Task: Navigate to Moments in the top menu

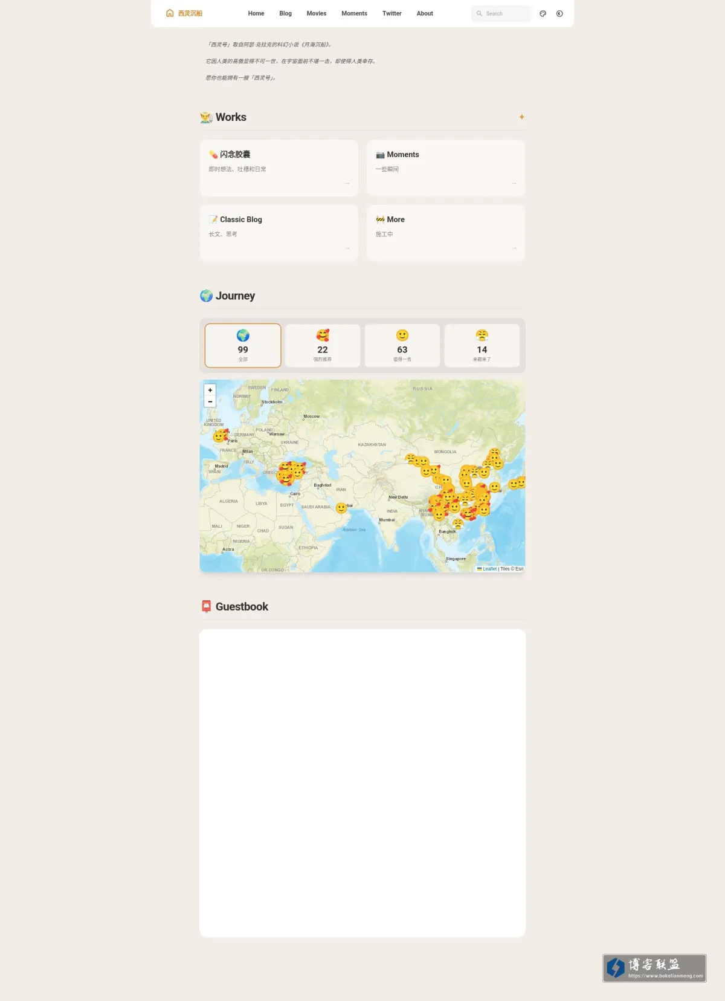Action: 355,13
